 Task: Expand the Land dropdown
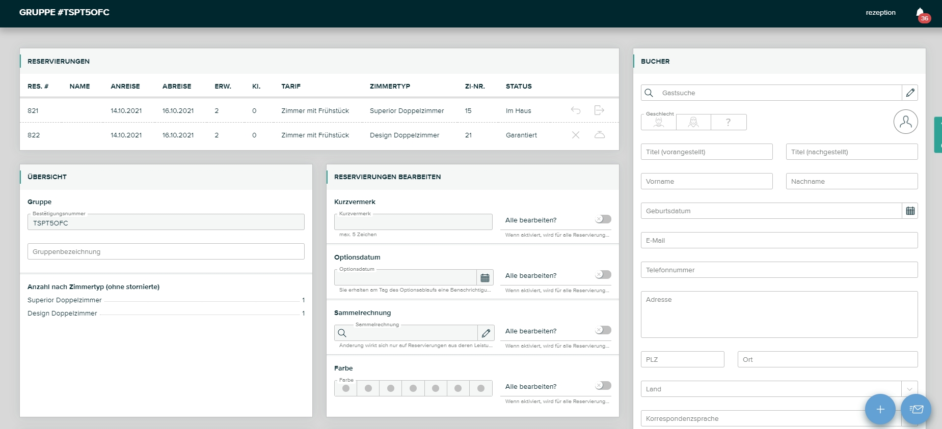point(909,389)
